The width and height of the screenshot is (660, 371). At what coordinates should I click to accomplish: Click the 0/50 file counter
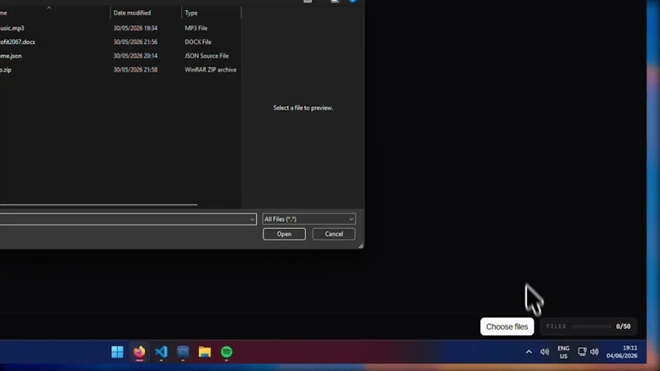[624, 326]
